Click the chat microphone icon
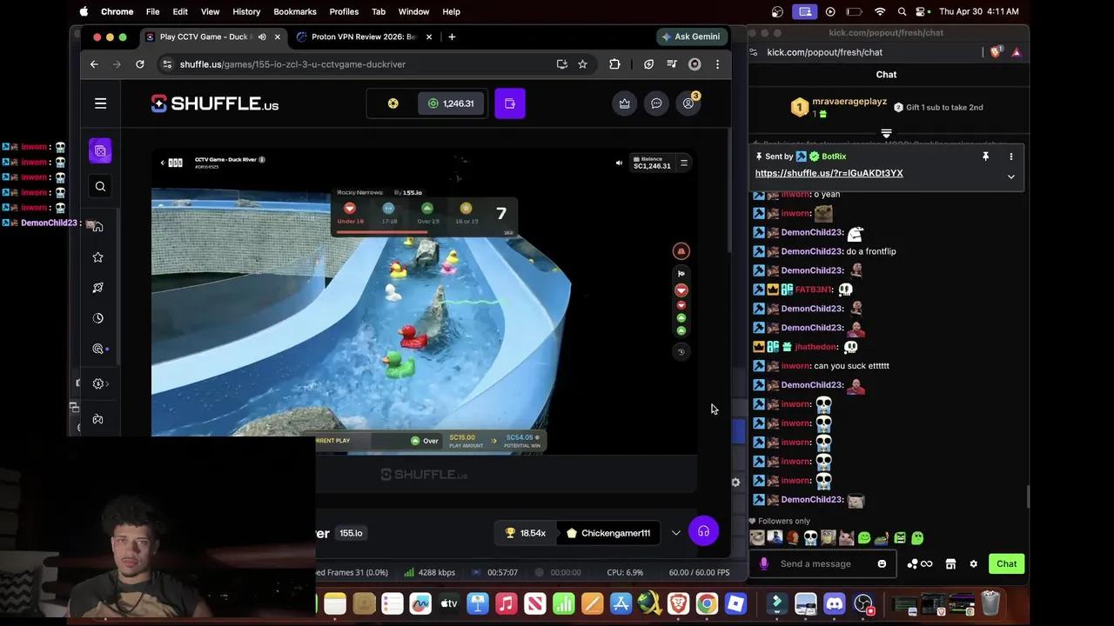This screenshot has height=626, width=1114. pos(764,563)
